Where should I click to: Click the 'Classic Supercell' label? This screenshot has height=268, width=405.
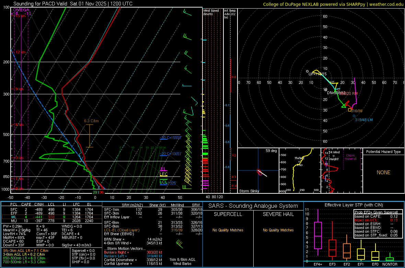(x=350, y=157)
